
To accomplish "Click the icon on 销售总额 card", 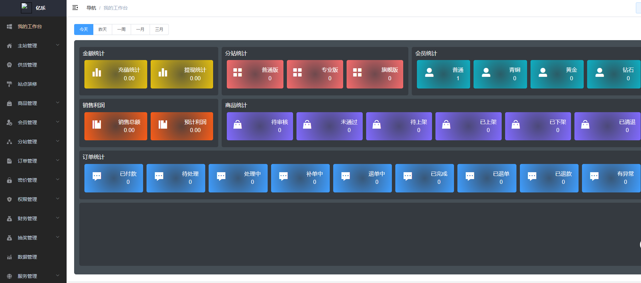I will (x=97, y=125).
